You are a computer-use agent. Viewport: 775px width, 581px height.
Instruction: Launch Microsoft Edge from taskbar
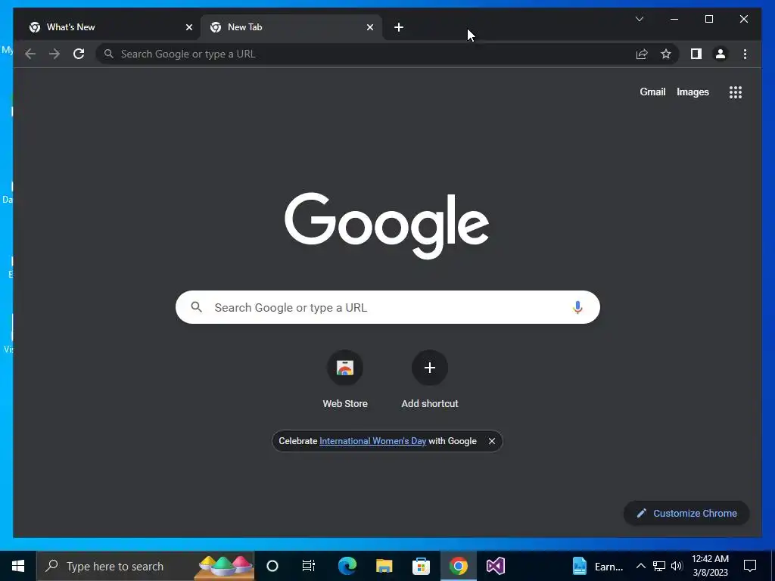pyautogui.click(x=347, y=566)
